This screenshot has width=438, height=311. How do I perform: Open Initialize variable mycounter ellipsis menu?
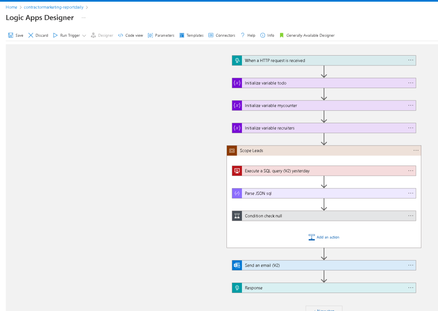pos(411,105)
